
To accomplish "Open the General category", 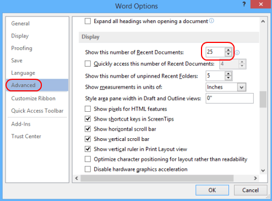I will 37,24.
